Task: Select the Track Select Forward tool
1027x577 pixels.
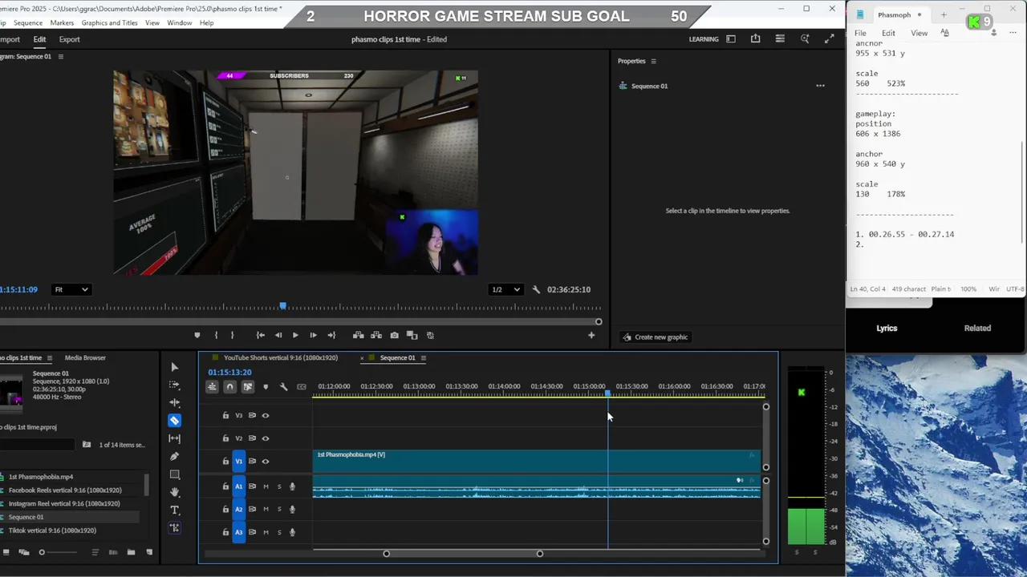Action: (x=174, y=385)
